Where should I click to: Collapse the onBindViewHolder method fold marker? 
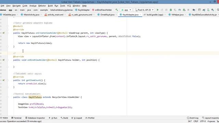(x=8, y=60)
